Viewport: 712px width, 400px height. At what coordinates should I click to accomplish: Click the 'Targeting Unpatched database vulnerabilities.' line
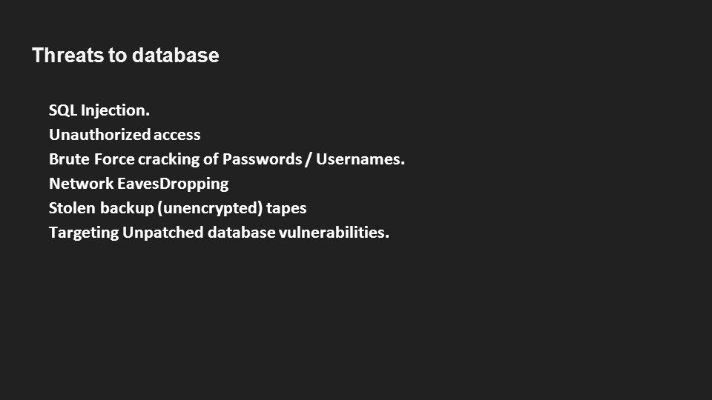(219, 233)
